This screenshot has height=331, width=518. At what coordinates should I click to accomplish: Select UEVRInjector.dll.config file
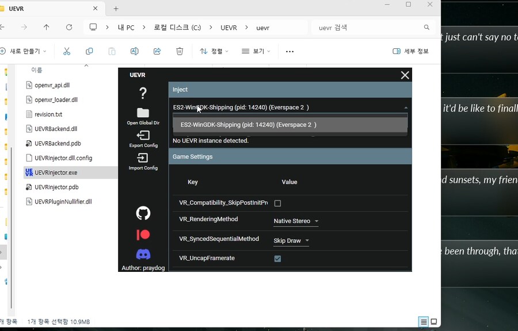(x=63, y=158)
